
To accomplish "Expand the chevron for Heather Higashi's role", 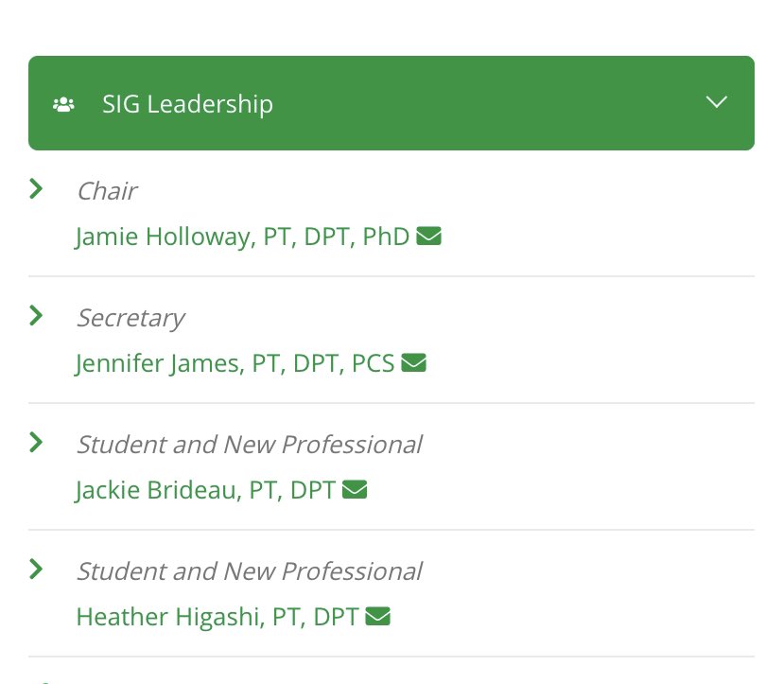I will point(35,570).
